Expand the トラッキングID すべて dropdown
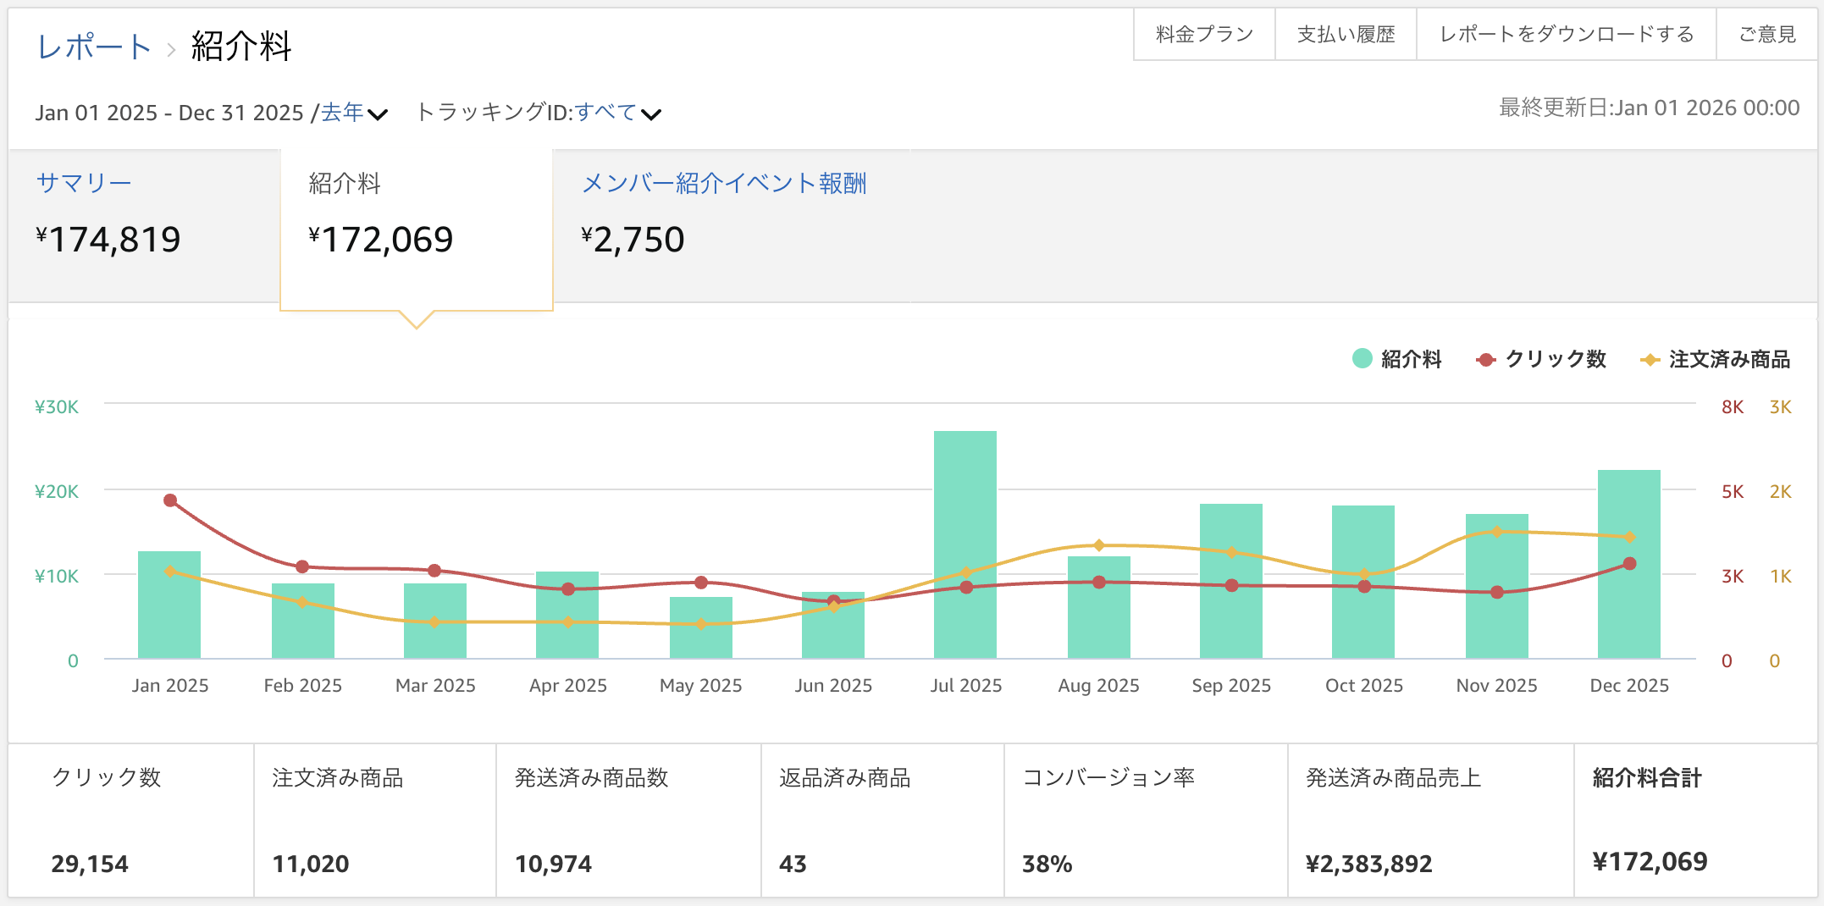 605,113
